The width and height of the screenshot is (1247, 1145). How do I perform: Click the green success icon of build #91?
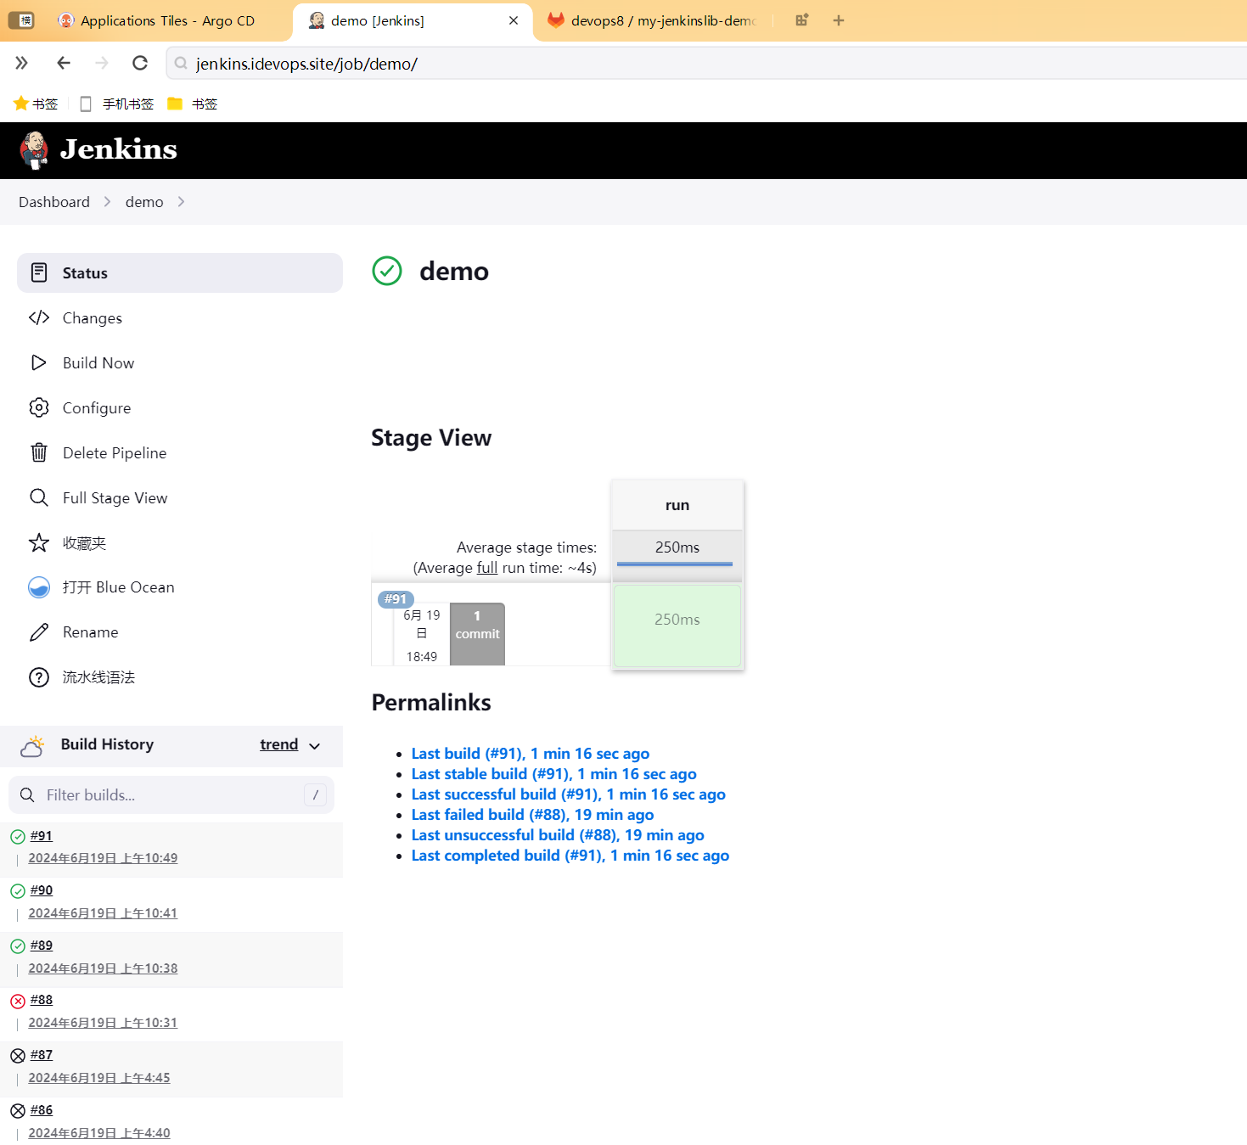[x=18, y=837]
